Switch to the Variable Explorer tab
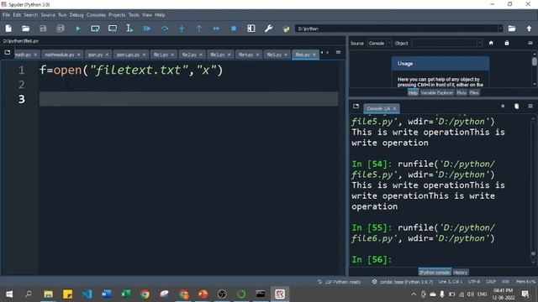This screenshot has height=302, width=538. (437, 93)
